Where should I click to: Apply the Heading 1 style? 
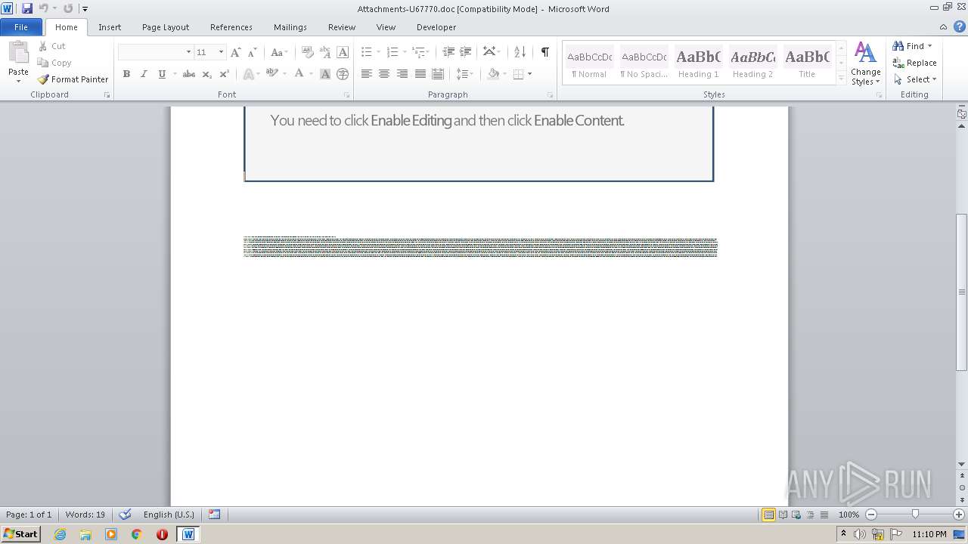point(698,63)
